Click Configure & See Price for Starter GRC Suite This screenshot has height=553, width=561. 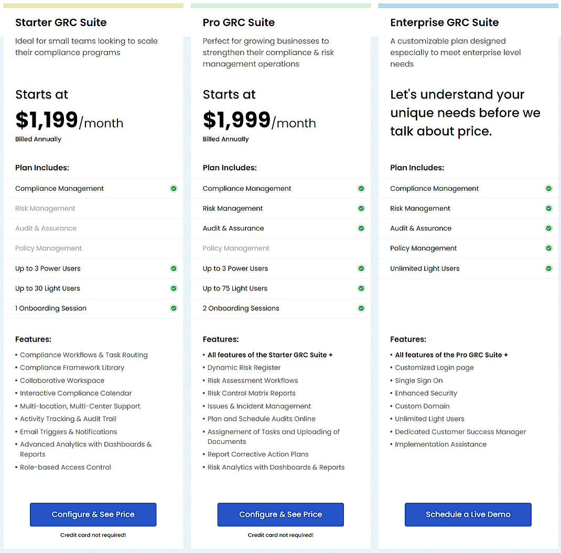[x=93, y=515]
